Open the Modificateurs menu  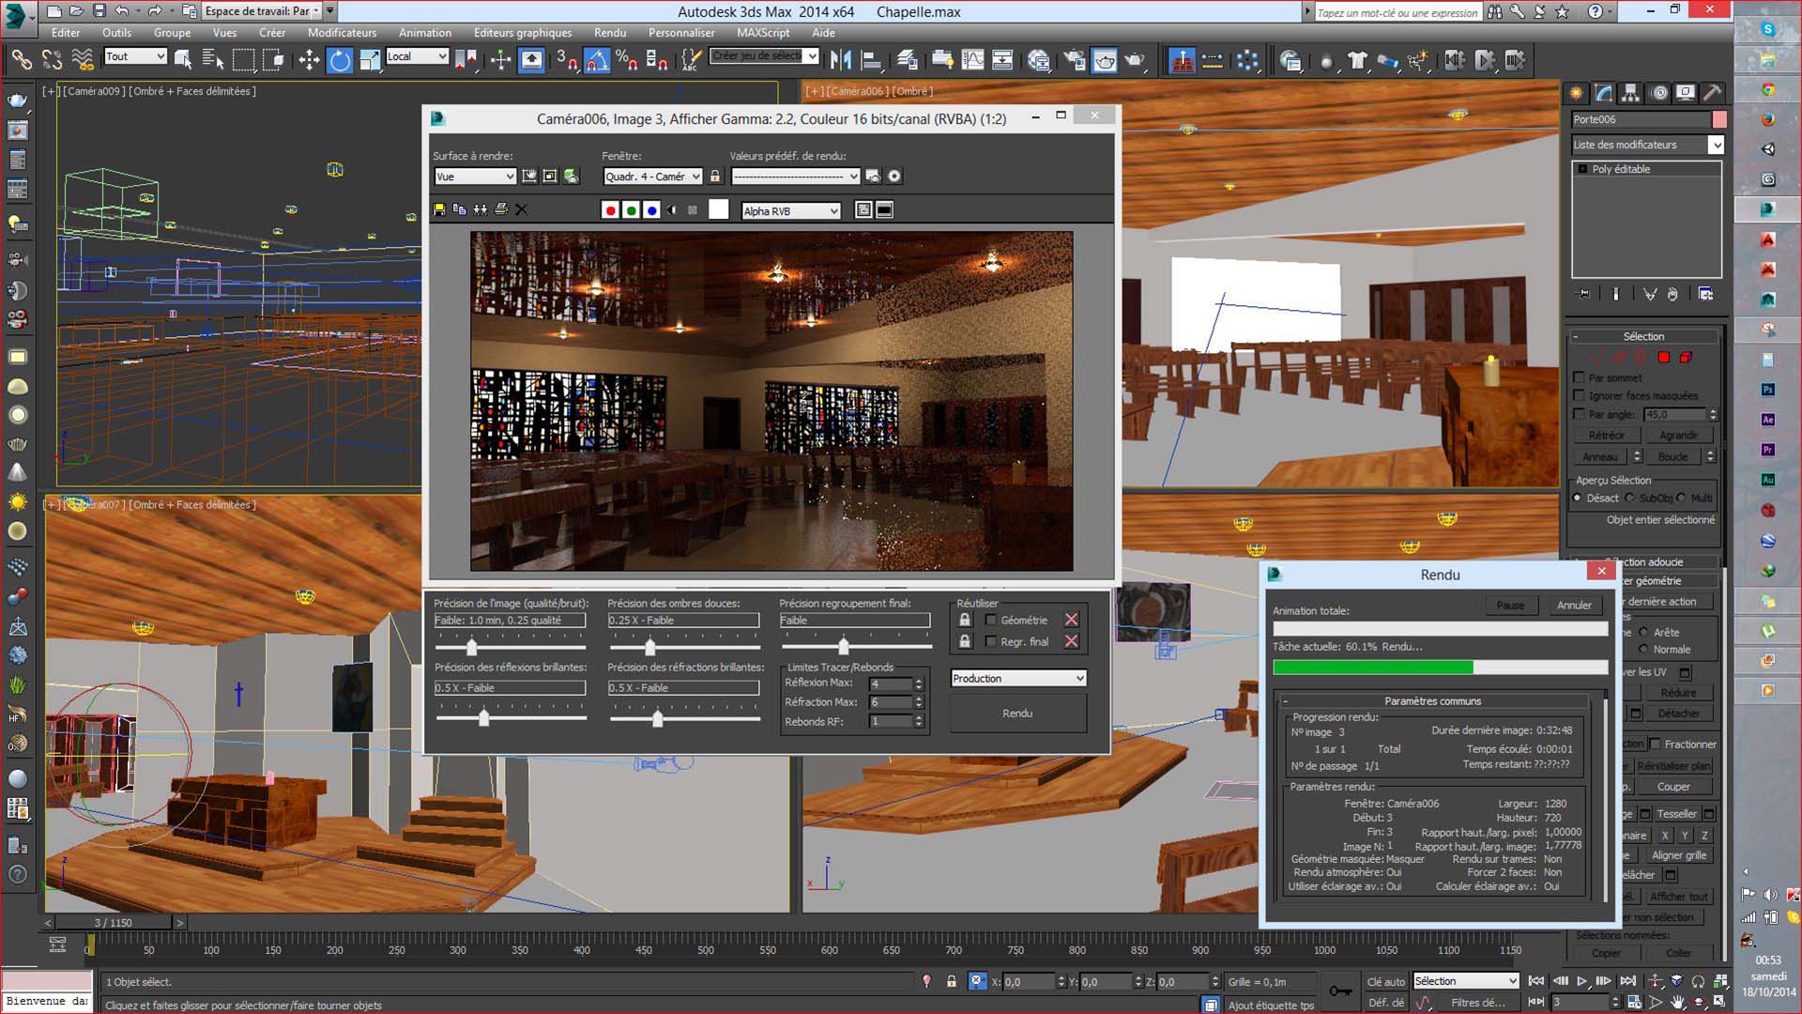(x=342, y=33)
